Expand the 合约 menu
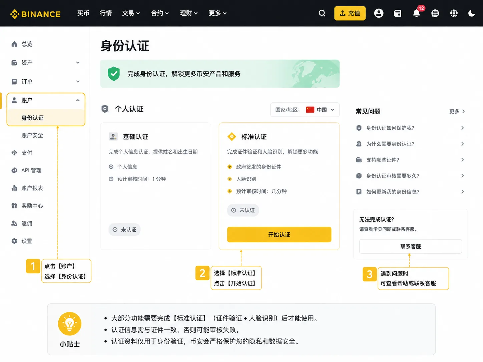This screenshot has height=362, width=483. coord(160,13)
